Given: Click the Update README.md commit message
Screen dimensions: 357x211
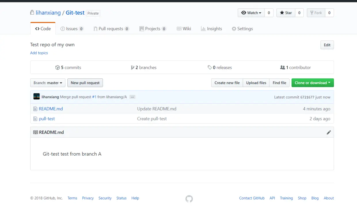Looking at the screenshot, I should pyautogui.click(x=157, y=109).
